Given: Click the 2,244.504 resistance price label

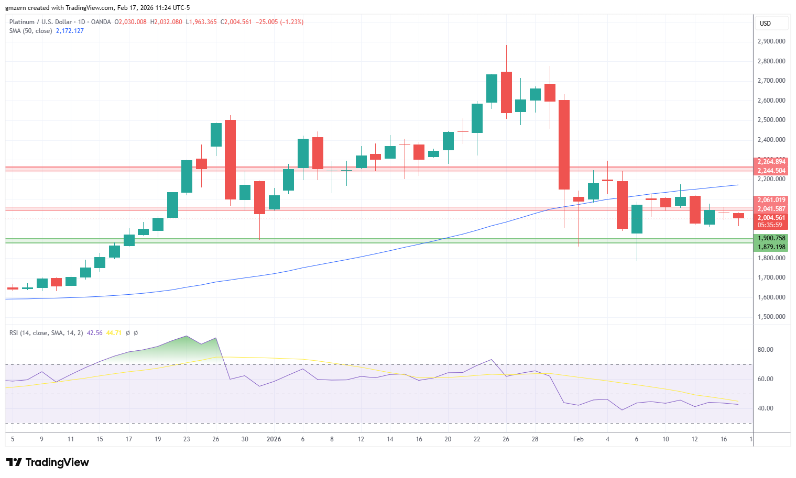Looking at the screenshot, I should click(770, 171).
